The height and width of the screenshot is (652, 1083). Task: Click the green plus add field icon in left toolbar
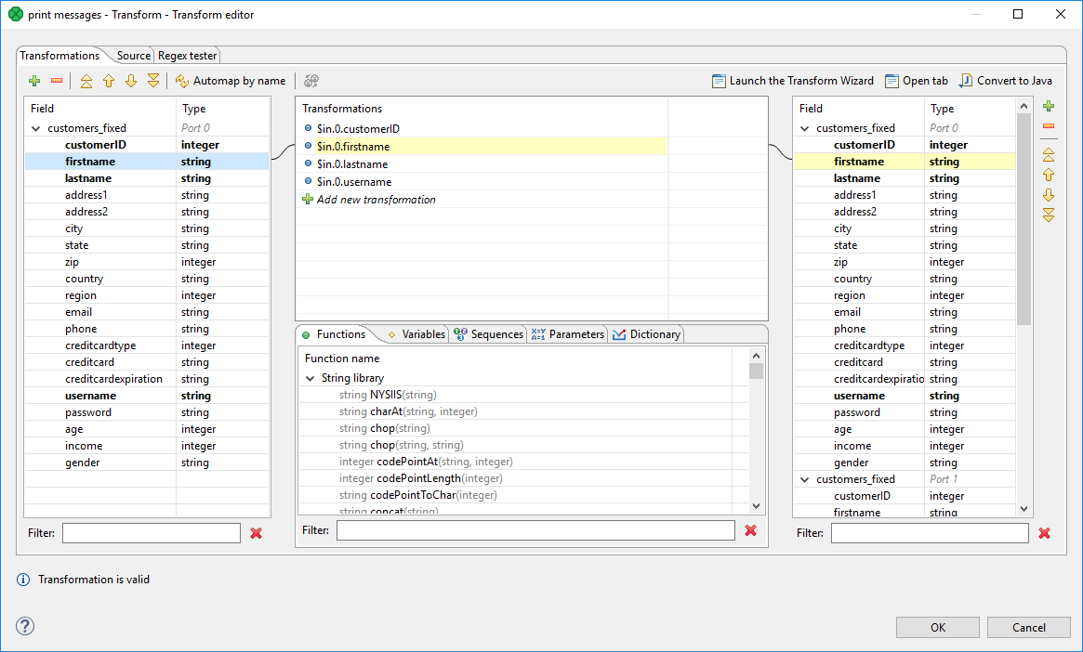click(34, 82)
